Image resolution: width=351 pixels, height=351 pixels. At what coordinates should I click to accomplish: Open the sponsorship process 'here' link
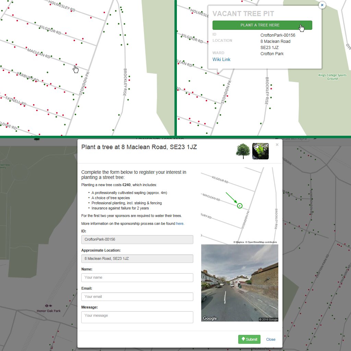[180, 223]
